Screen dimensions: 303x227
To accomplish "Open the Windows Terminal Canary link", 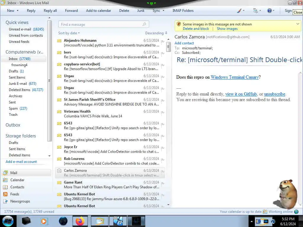I will click(235, 77).
